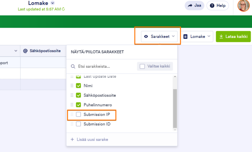Open the chevron dropdown left of email column
Viewport: 252px width, 152px height.
pos(16,51)
